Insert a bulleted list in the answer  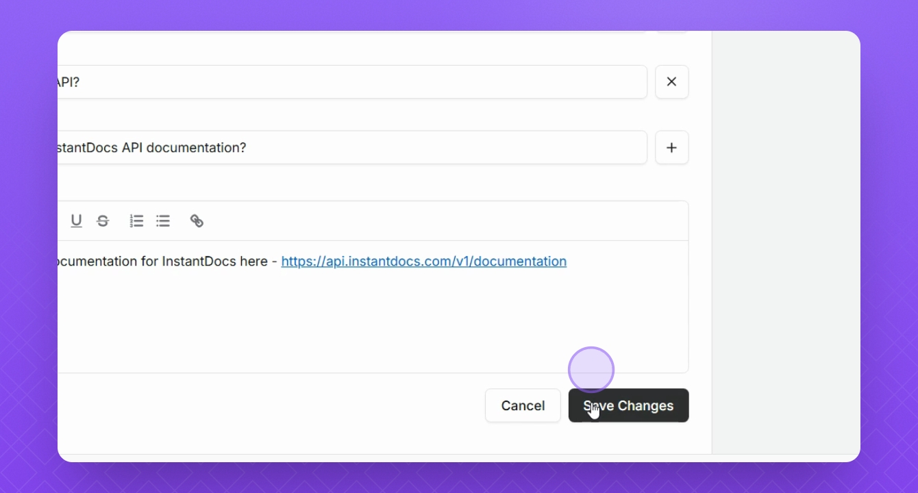coord(163,220)
